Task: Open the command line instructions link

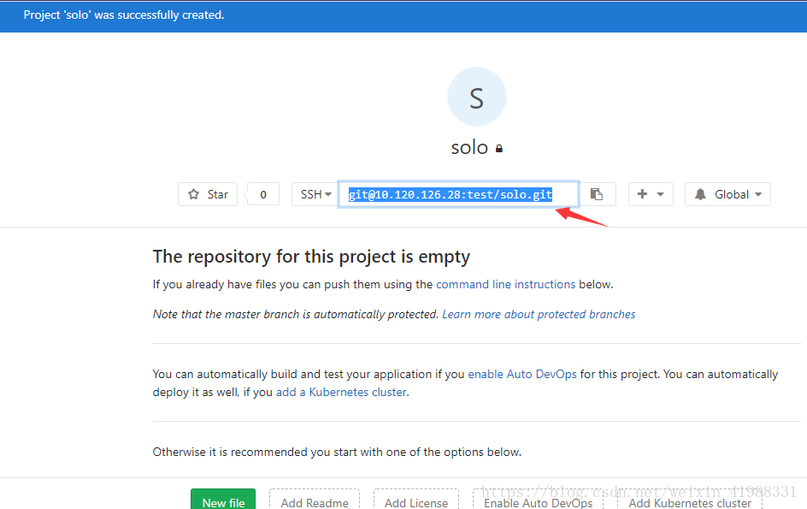Action: point(505,284)
